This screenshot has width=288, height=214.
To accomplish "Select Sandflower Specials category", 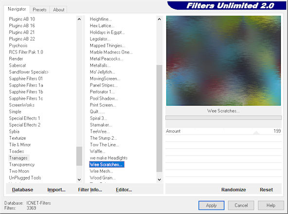I will (x=29, y=72).
